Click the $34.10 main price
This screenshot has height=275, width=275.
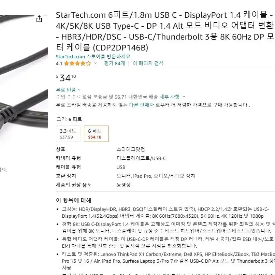point(66,78)
